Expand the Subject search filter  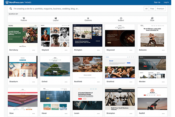click(x=121, y=19)
